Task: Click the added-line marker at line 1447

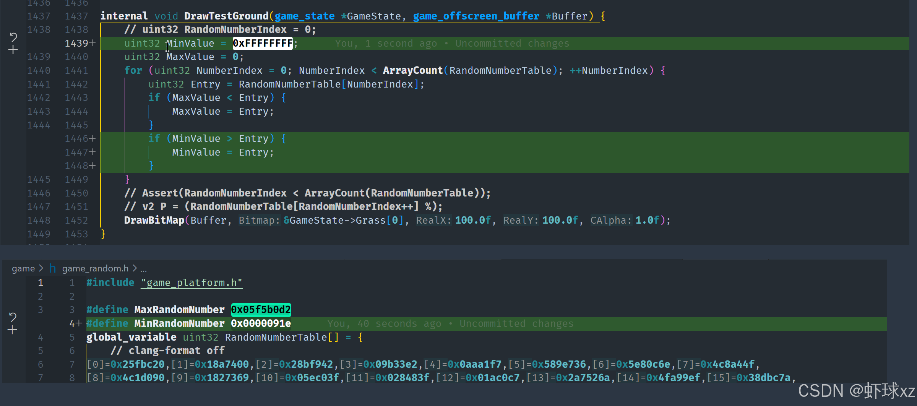Action: [92, 152]
